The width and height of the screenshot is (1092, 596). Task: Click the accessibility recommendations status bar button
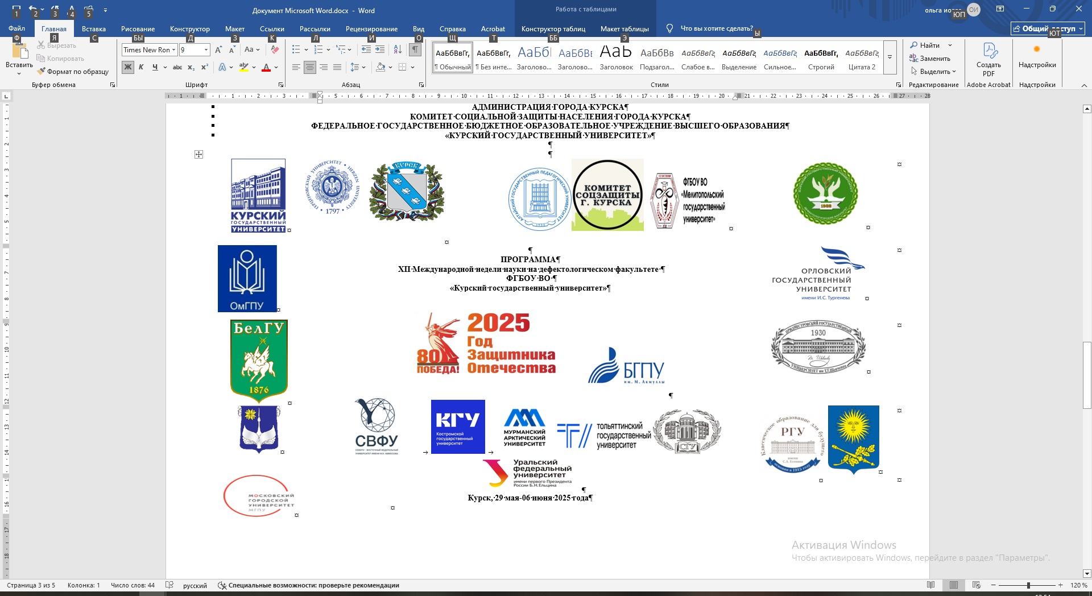(308, 585)
